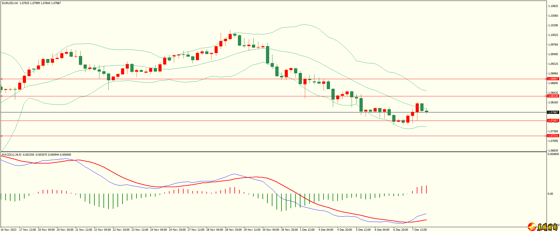Click the 17 Nov 12:00 time label
Screen dimensions: 560x233
coord(27,230)
